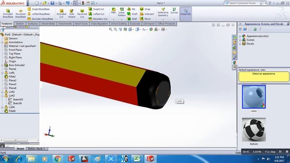Save the document from the top toolbar
Screen dimensions: 290x163
tap(53, 3)
